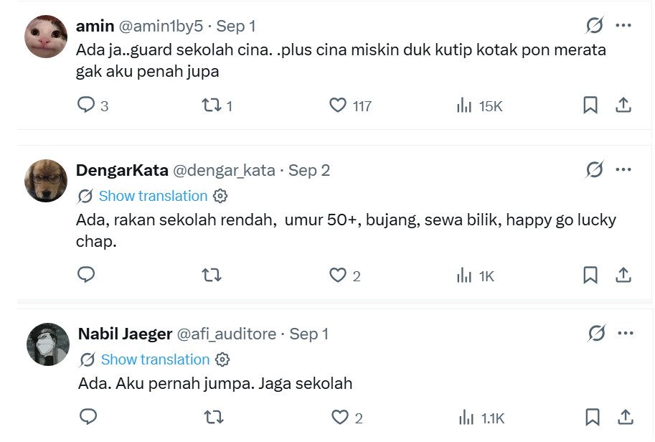Like amin's tweet with 117 likes
655x442 pixels.
coord(337,105)
